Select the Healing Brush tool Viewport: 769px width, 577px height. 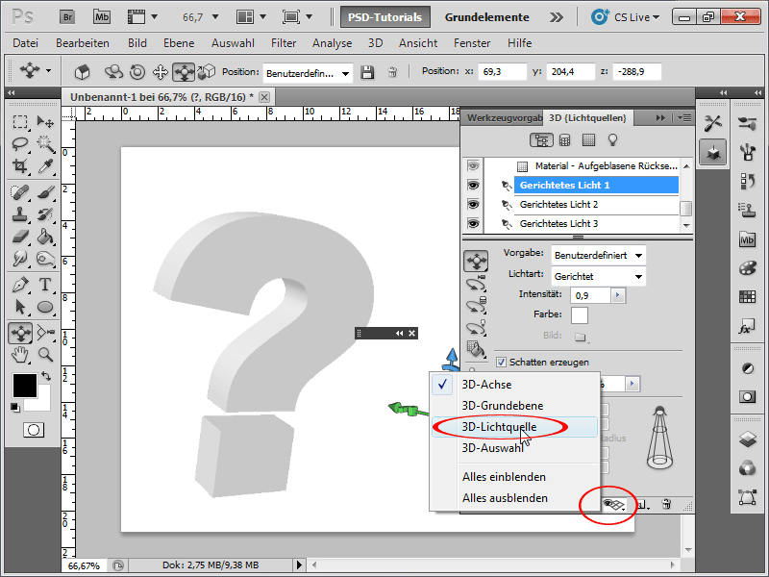point(20,192)
